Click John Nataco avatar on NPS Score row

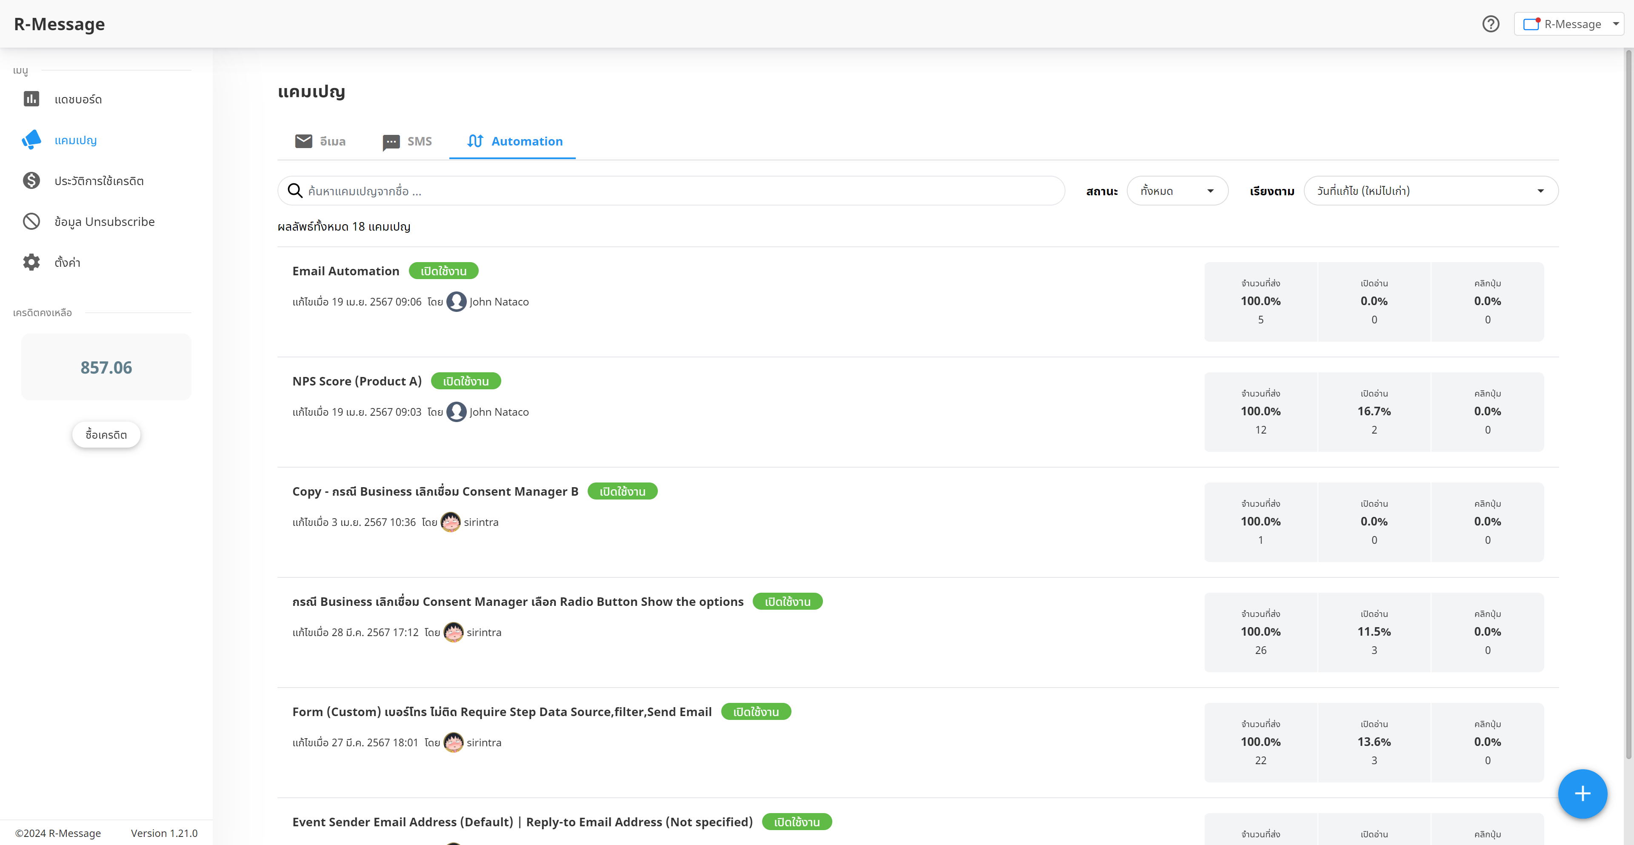point(456,412)
